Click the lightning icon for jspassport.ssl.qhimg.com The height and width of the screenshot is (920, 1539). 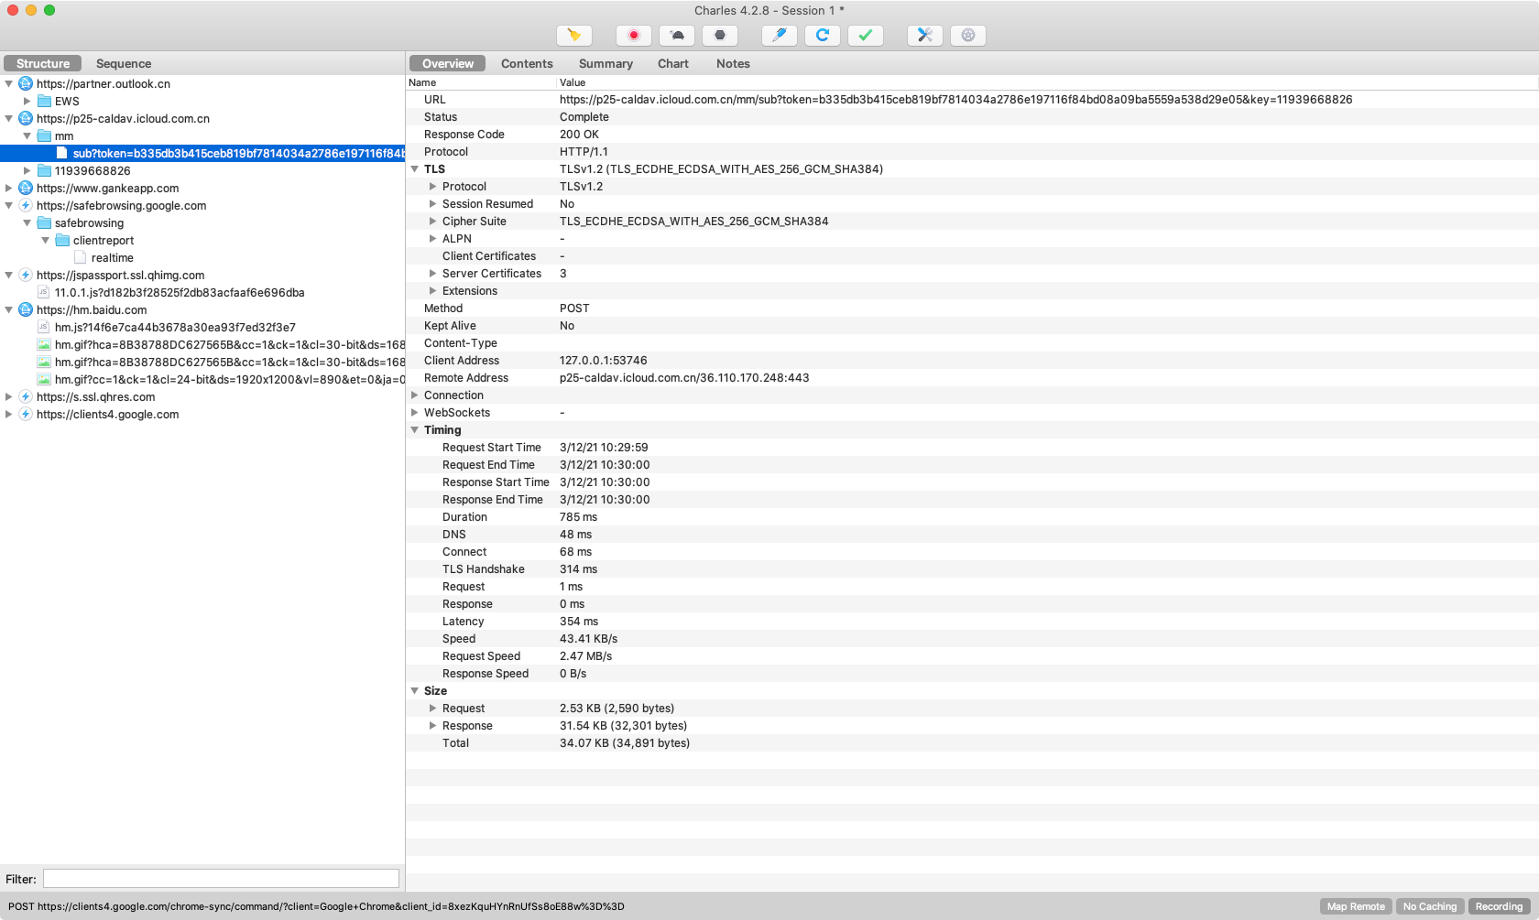click(26, 275)
